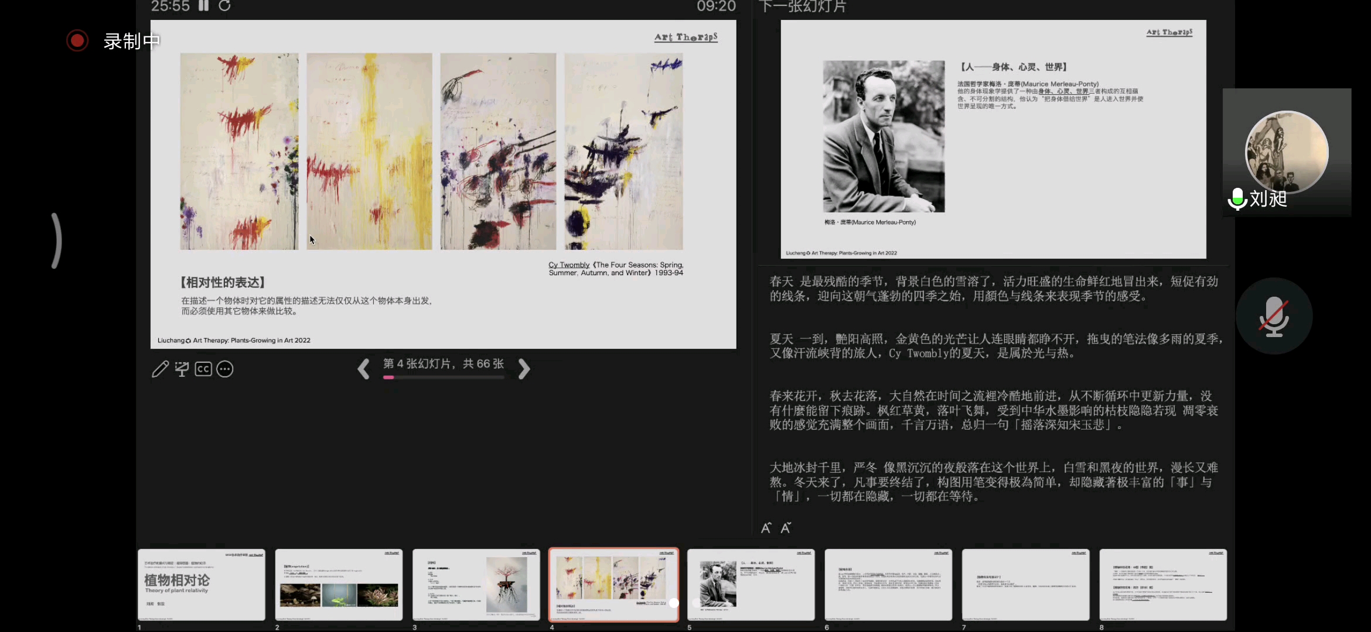Click the yellow Summer painting
This screenshot has height=632, width=1371.
click(369, 152)
